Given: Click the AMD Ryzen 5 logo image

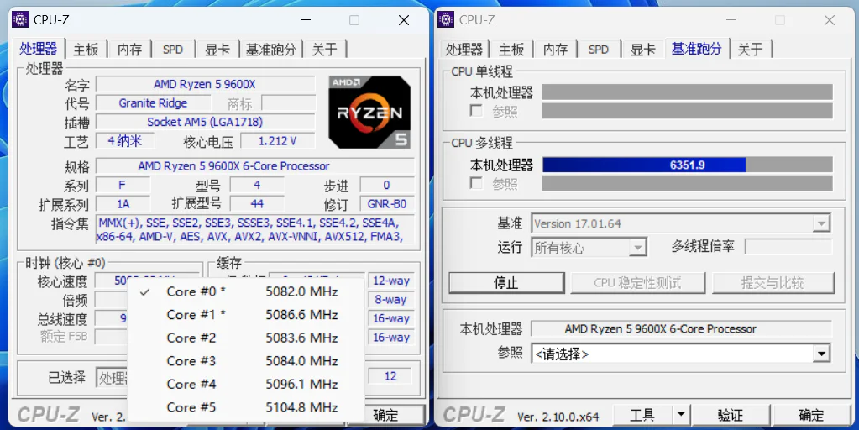Looking at the screenshot, I should coord(369,113).
